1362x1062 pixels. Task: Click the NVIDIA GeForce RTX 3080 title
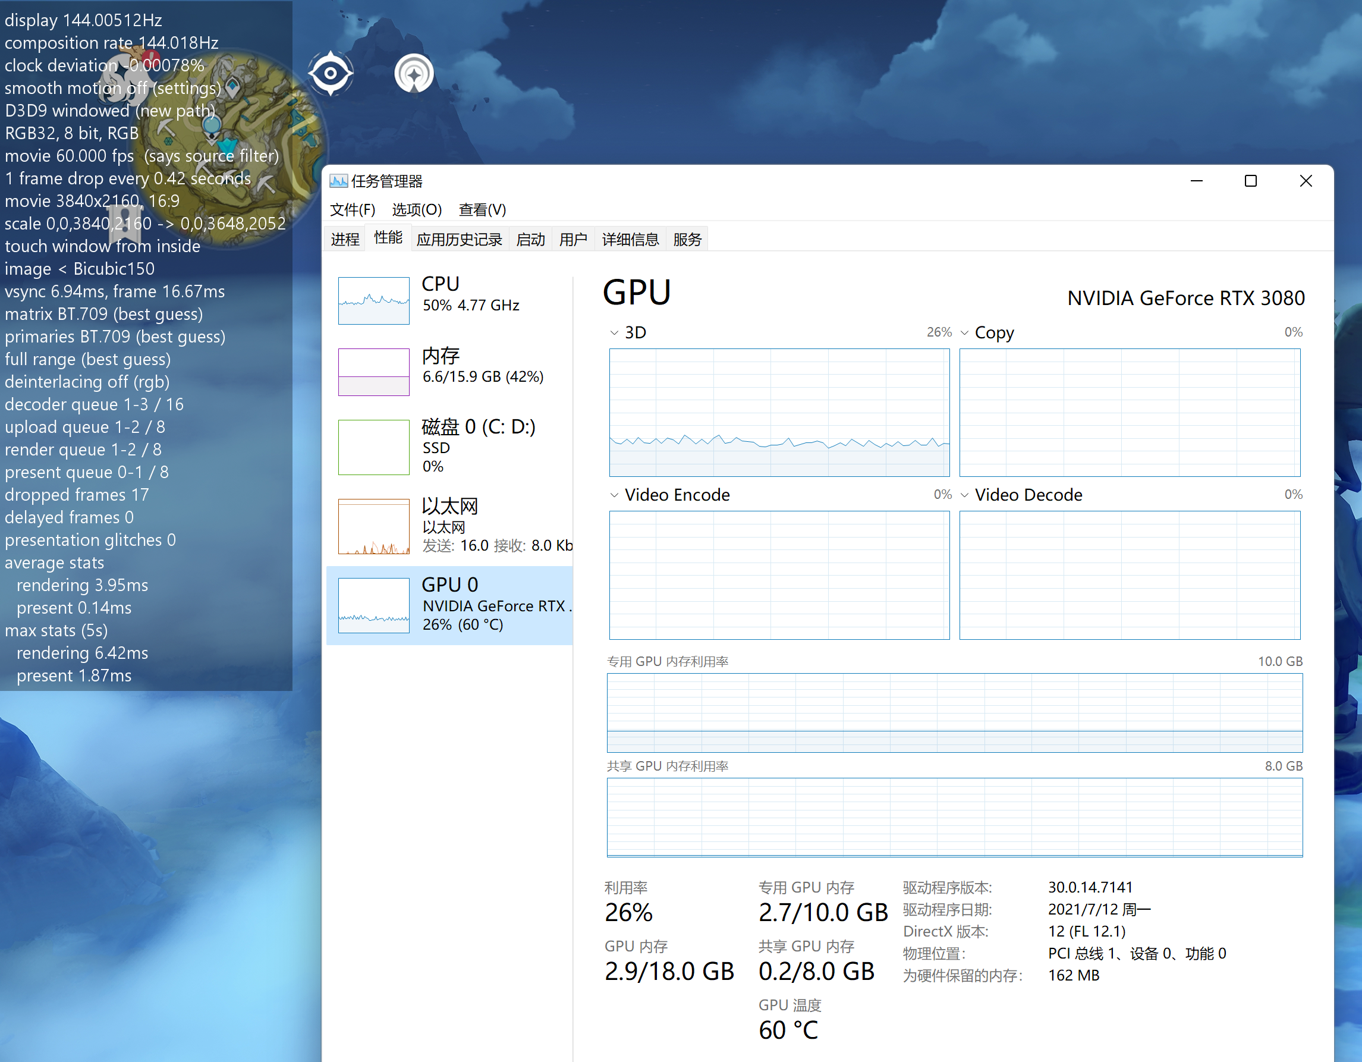[1186, 298]
